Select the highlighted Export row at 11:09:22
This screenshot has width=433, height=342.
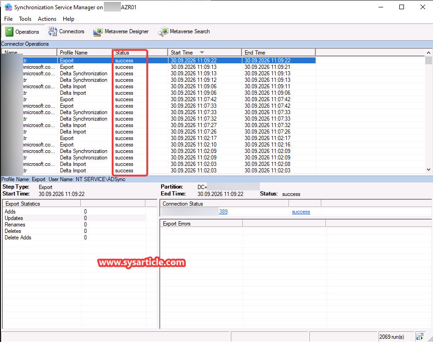(158, 60)
